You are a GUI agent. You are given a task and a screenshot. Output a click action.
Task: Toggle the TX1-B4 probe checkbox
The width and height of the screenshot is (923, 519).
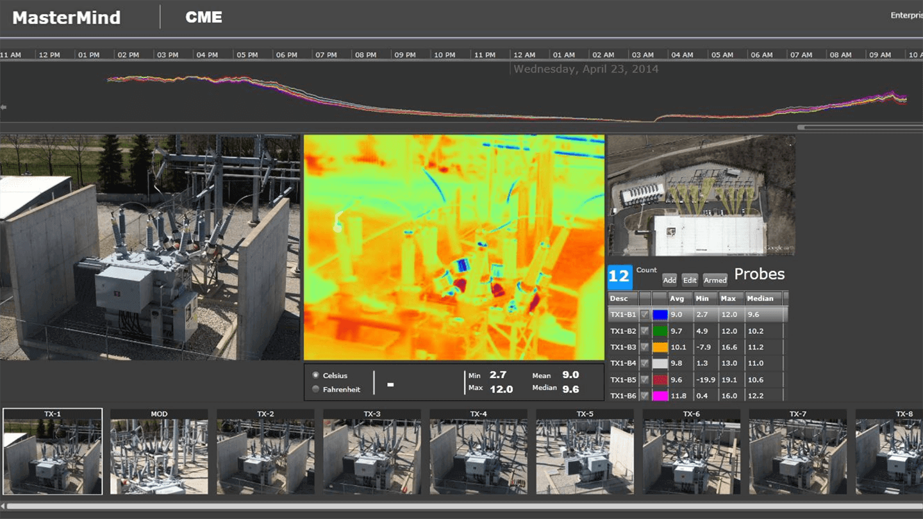click(645, 363)
